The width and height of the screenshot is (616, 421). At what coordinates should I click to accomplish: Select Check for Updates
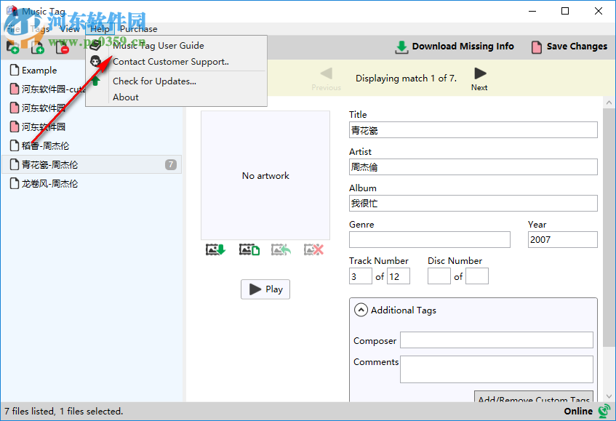coord(154,81)
